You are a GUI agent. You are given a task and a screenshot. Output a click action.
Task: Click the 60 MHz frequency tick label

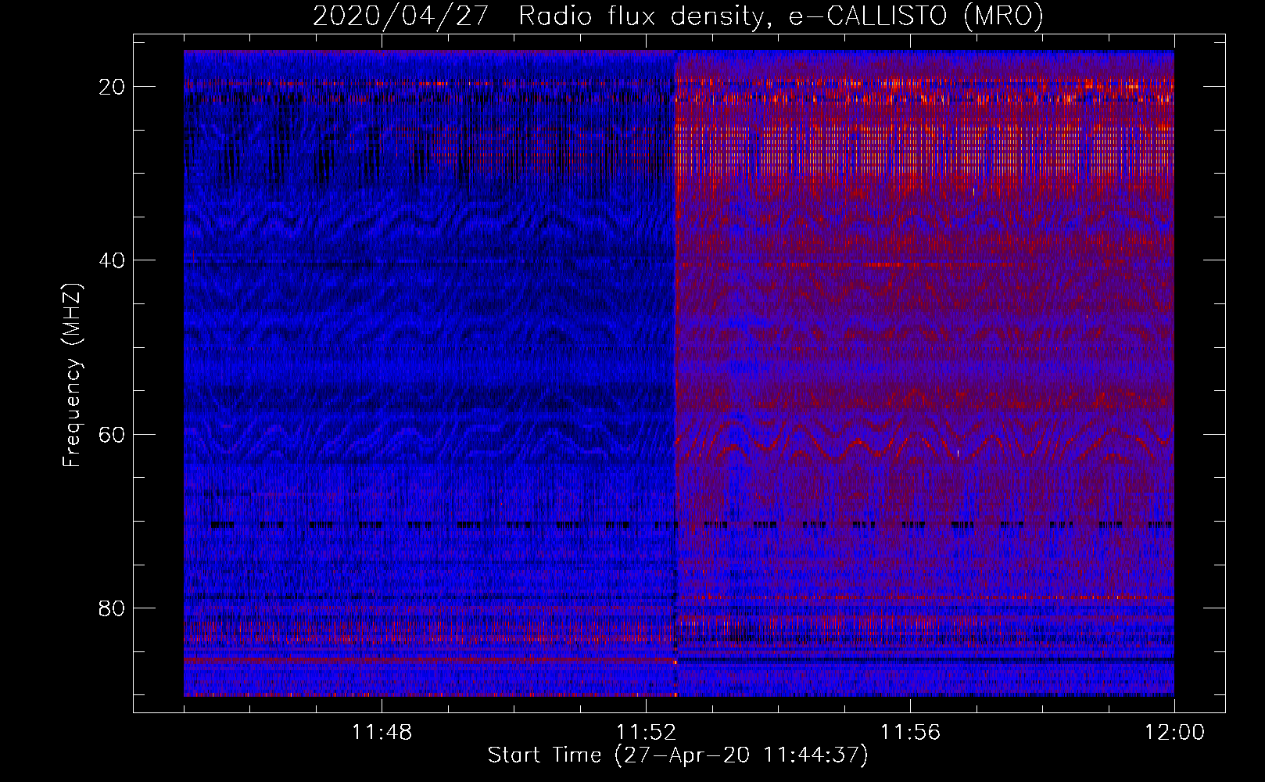(x=112, y=434)
